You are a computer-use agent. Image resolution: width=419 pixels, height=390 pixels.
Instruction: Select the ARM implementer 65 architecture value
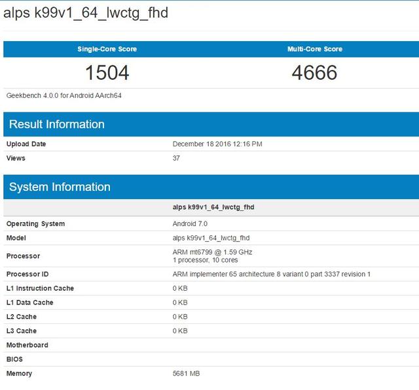tap(272, 274)
